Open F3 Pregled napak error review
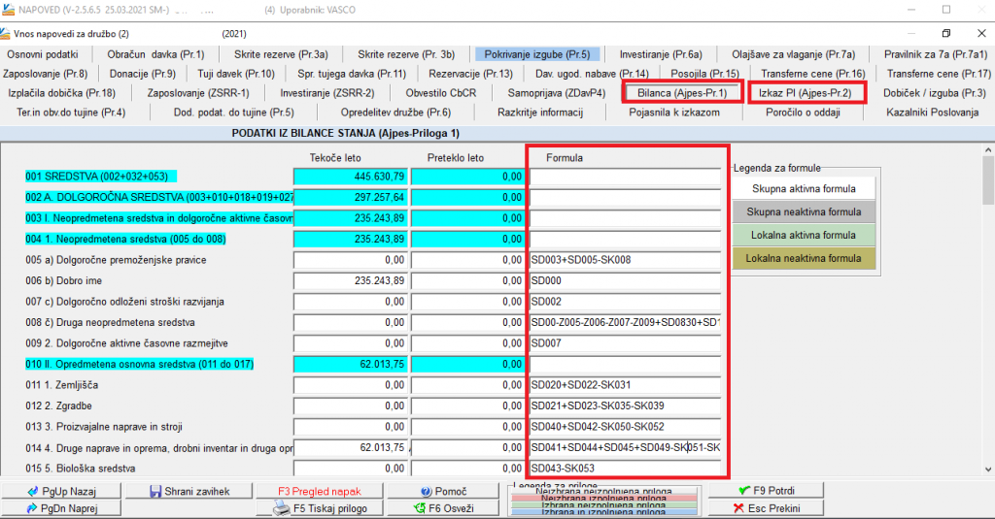This screenshot has width=995, height=519. (319, 492)
